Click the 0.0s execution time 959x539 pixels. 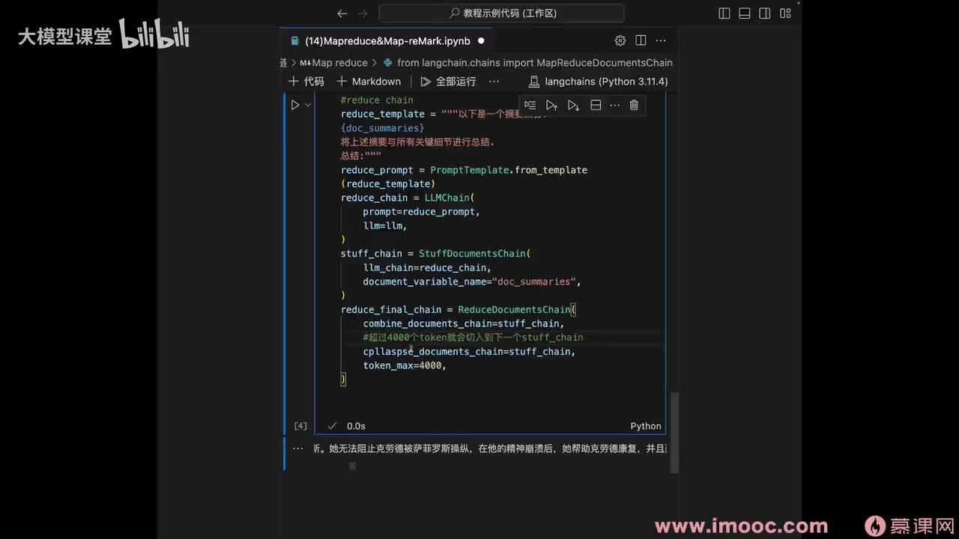tap(356, 426)
